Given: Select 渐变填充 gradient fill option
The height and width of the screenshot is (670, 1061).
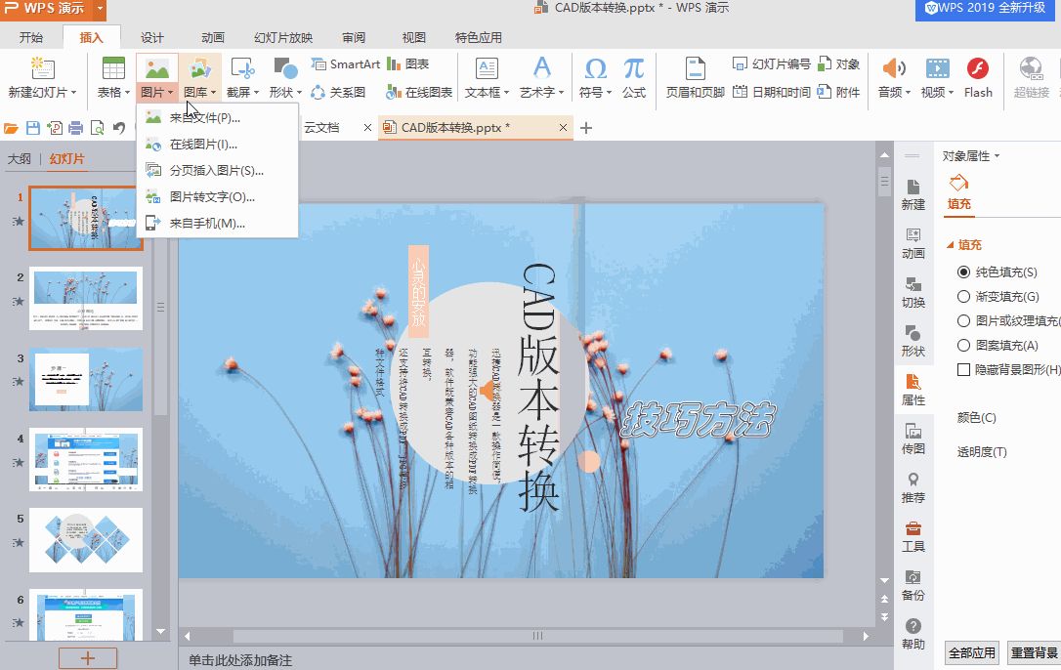Looking at the screenshot, I should [963, 297].
